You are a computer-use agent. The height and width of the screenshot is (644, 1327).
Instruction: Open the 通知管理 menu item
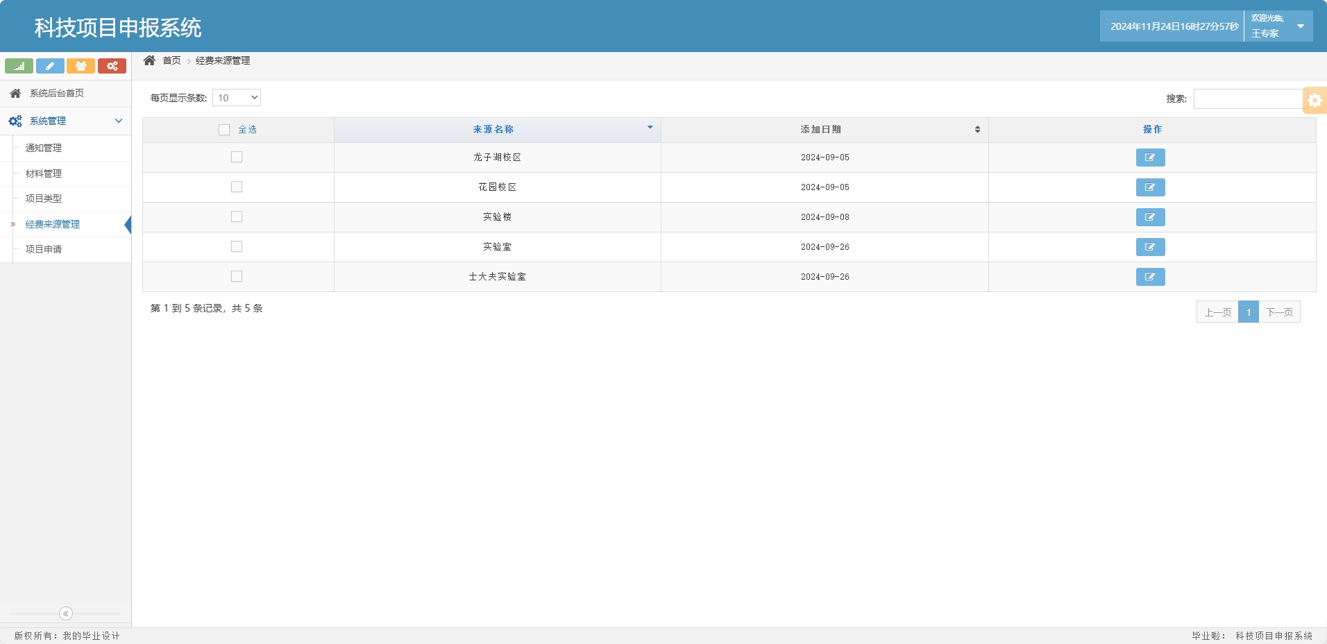coord(44,148)
